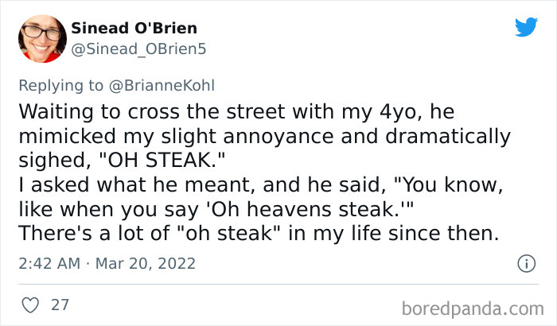
Task: Like the tweet with the heart icon
Action: coord(29,303)
